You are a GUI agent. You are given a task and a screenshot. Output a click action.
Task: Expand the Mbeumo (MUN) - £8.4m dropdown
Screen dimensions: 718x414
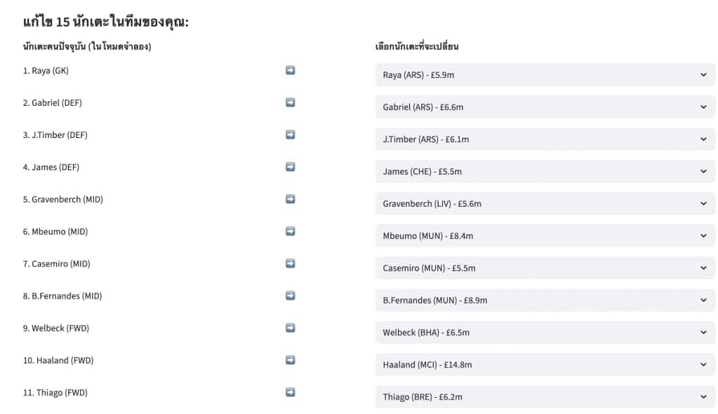tap(545, 236)
